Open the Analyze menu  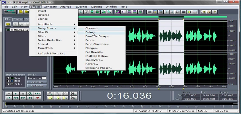[x=66, y=7]
